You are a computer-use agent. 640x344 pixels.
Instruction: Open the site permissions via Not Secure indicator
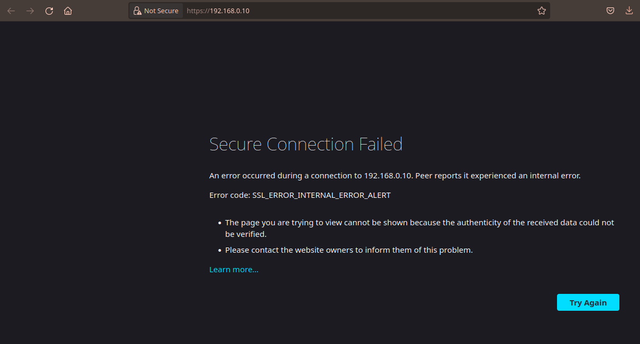click(156, 11)
